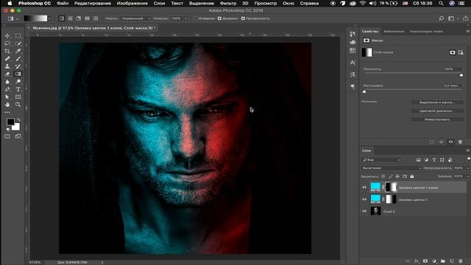471x265 pixels.
Task: Delete the mask using Properties trash icon
Action: [460, 142]
